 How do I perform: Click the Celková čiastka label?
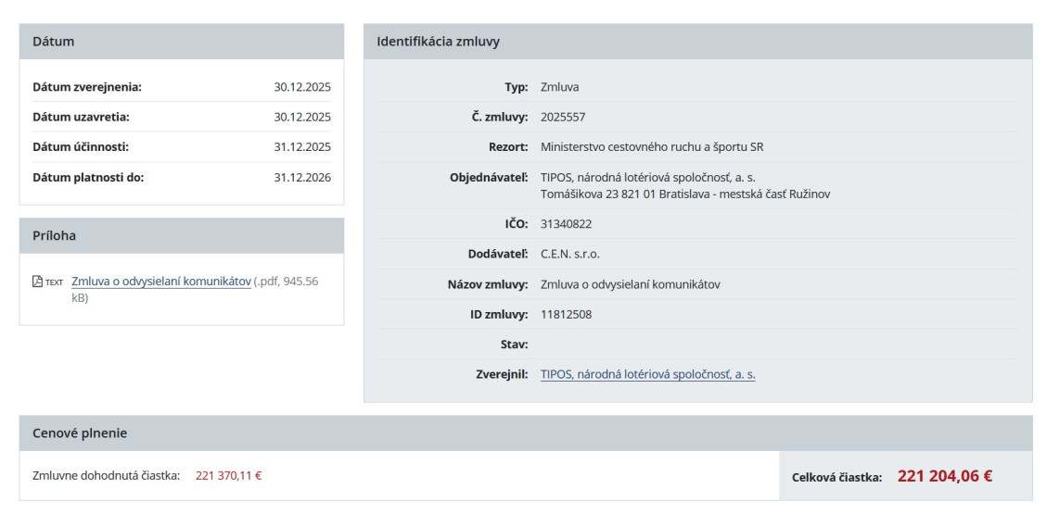coord(836,477)
